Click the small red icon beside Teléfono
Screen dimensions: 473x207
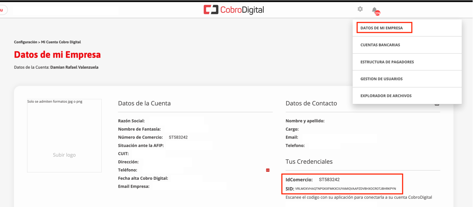point(268,170)
